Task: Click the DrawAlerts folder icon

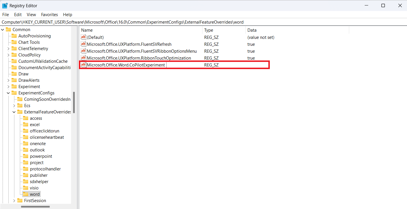Action: coord(14,80)
